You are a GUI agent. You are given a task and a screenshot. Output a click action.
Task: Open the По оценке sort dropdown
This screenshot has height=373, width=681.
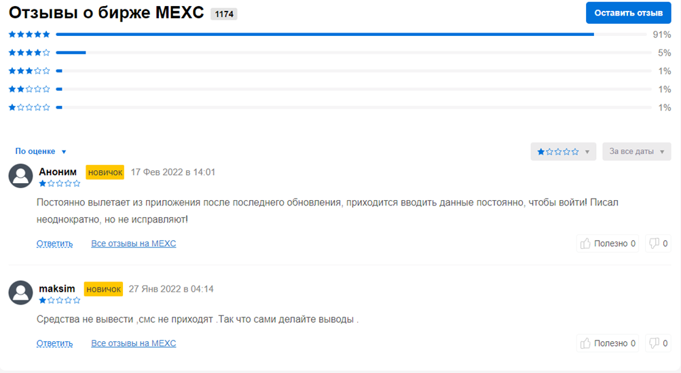click(x=41, y=151)
